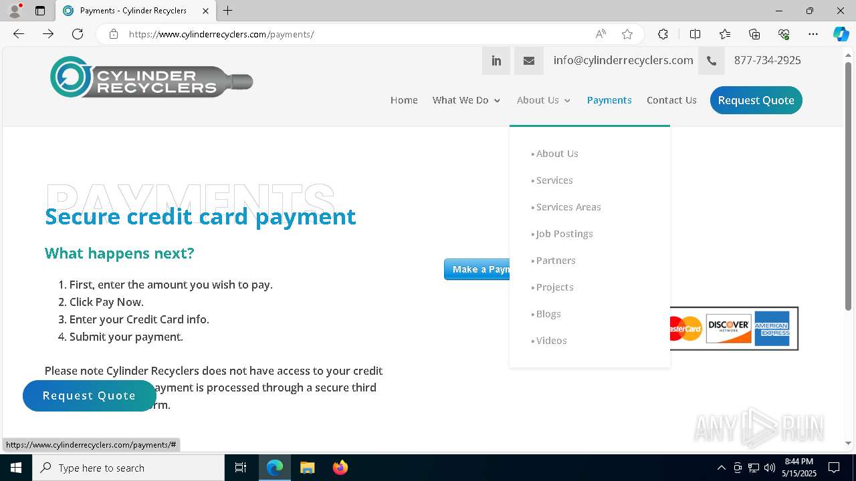Open Windows Start menu
This screenshot has width=856, height=481.
click(16, 468)
